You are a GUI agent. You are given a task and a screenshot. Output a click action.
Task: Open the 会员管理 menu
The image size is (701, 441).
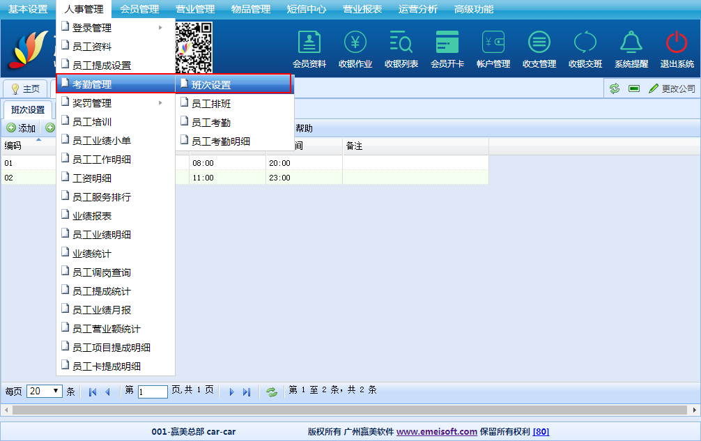click(x=139, y=9)
